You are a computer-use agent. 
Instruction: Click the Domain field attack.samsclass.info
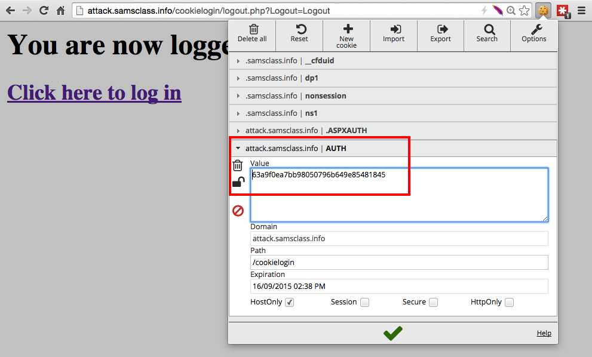click(x=399, y=239)
